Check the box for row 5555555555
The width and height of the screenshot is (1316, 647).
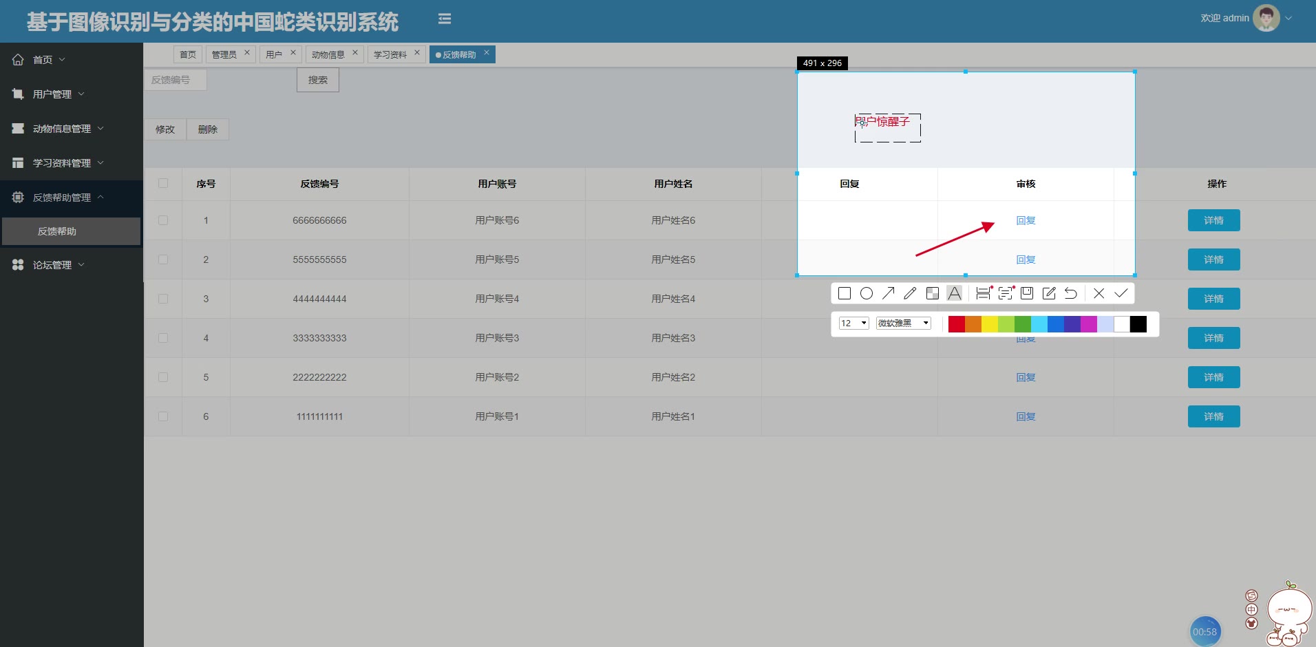163,259
